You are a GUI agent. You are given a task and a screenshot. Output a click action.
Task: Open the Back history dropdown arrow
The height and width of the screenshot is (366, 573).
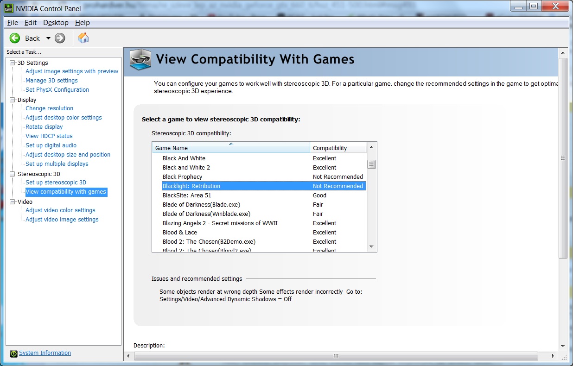[x=48, y=38]
